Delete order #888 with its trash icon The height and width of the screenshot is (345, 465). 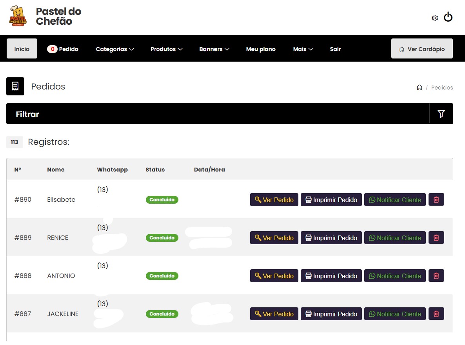tap(436, 276)
